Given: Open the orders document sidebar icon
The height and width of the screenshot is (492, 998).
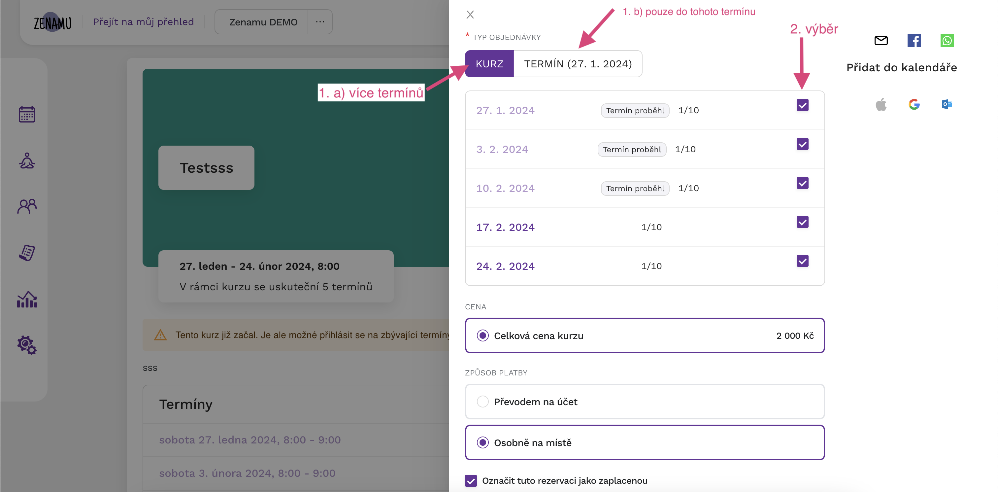Looking at the screenshot, I should coord(27,252).
